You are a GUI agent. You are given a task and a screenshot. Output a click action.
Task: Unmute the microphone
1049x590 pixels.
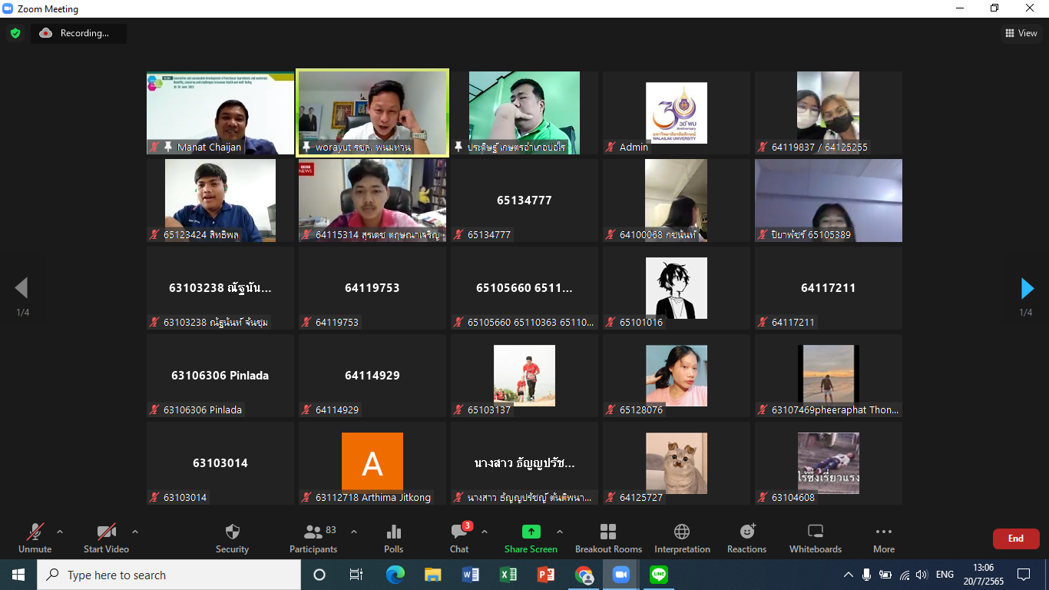point(35,538)
